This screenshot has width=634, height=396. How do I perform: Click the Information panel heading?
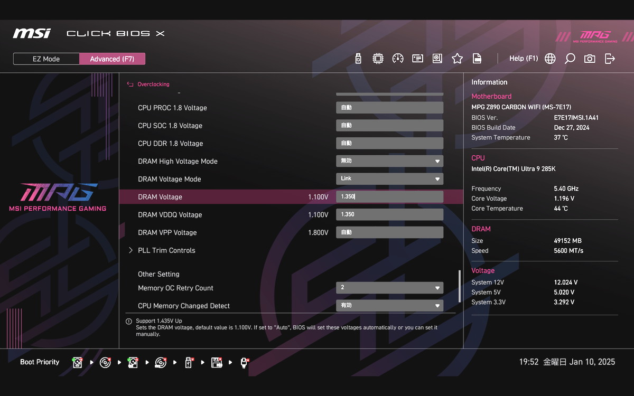click(x=489, y=82)
